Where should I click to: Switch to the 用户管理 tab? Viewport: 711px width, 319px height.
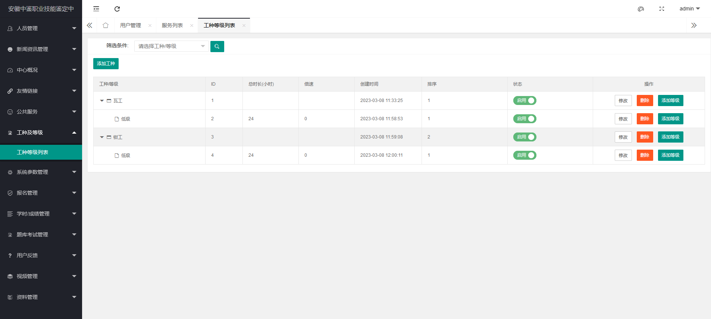coord(131,25)
